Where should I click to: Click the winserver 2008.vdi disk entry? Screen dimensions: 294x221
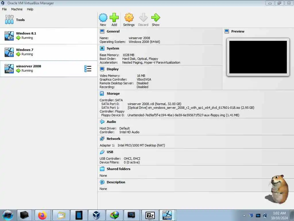(154, 104)
